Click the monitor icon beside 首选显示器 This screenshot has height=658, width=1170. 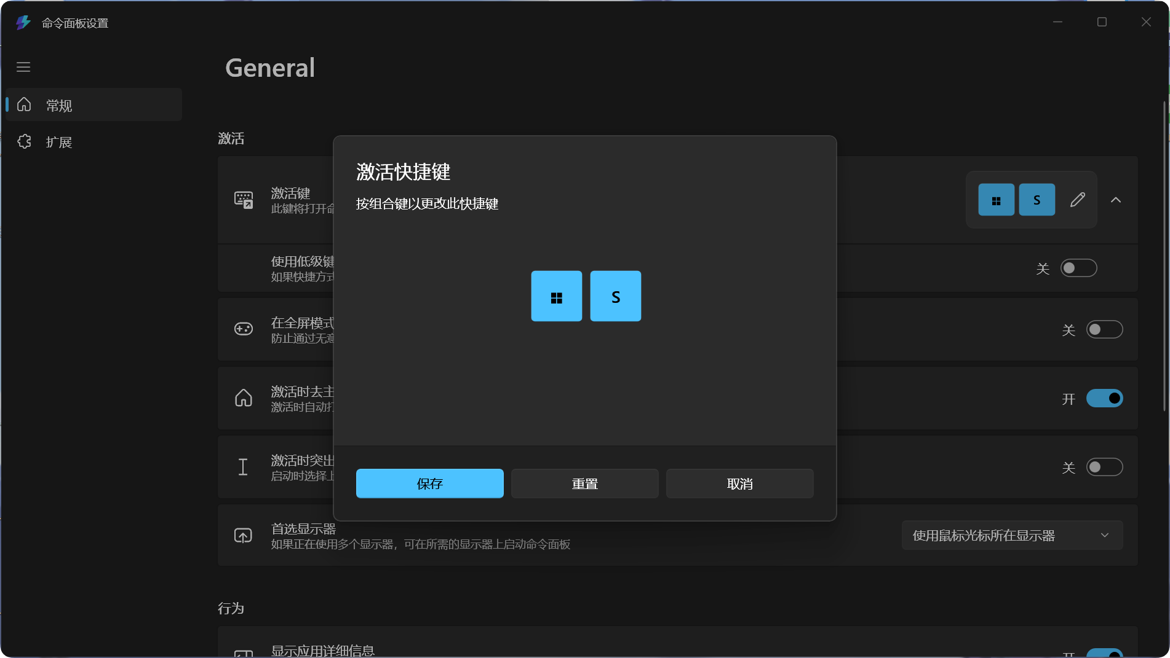coord(243,536)
